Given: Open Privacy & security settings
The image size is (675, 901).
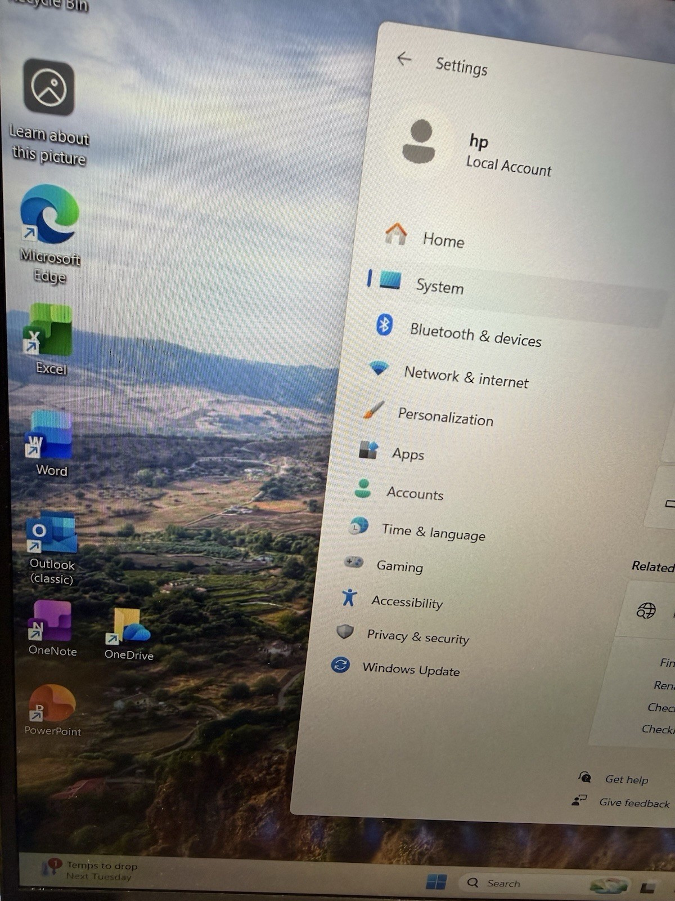Looking at the screenshot, I should coord(417,636).
